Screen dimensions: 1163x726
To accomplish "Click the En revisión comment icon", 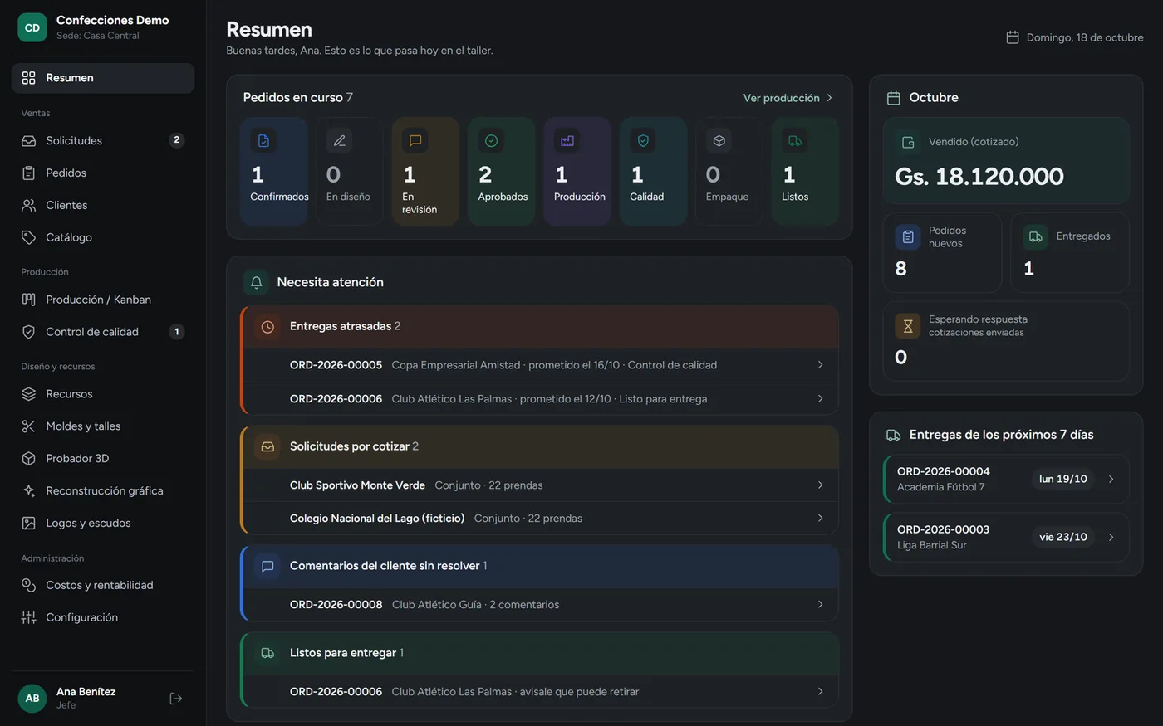I will (x=415, y=140).
